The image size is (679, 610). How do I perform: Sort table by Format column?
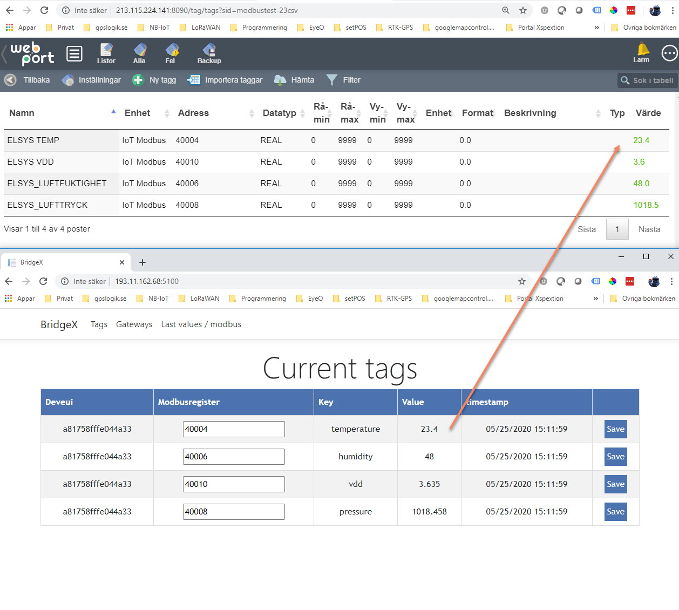click(479, 113)
